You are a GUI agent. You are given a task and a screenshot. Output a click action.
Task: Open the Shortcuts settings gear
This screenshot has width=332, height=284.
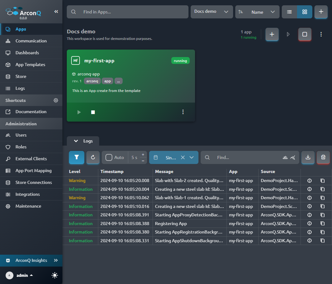point(56,100)
